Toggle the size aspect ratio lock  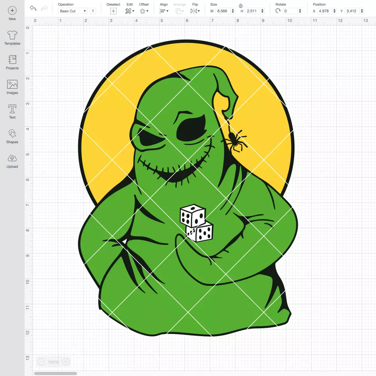(241, 6)
